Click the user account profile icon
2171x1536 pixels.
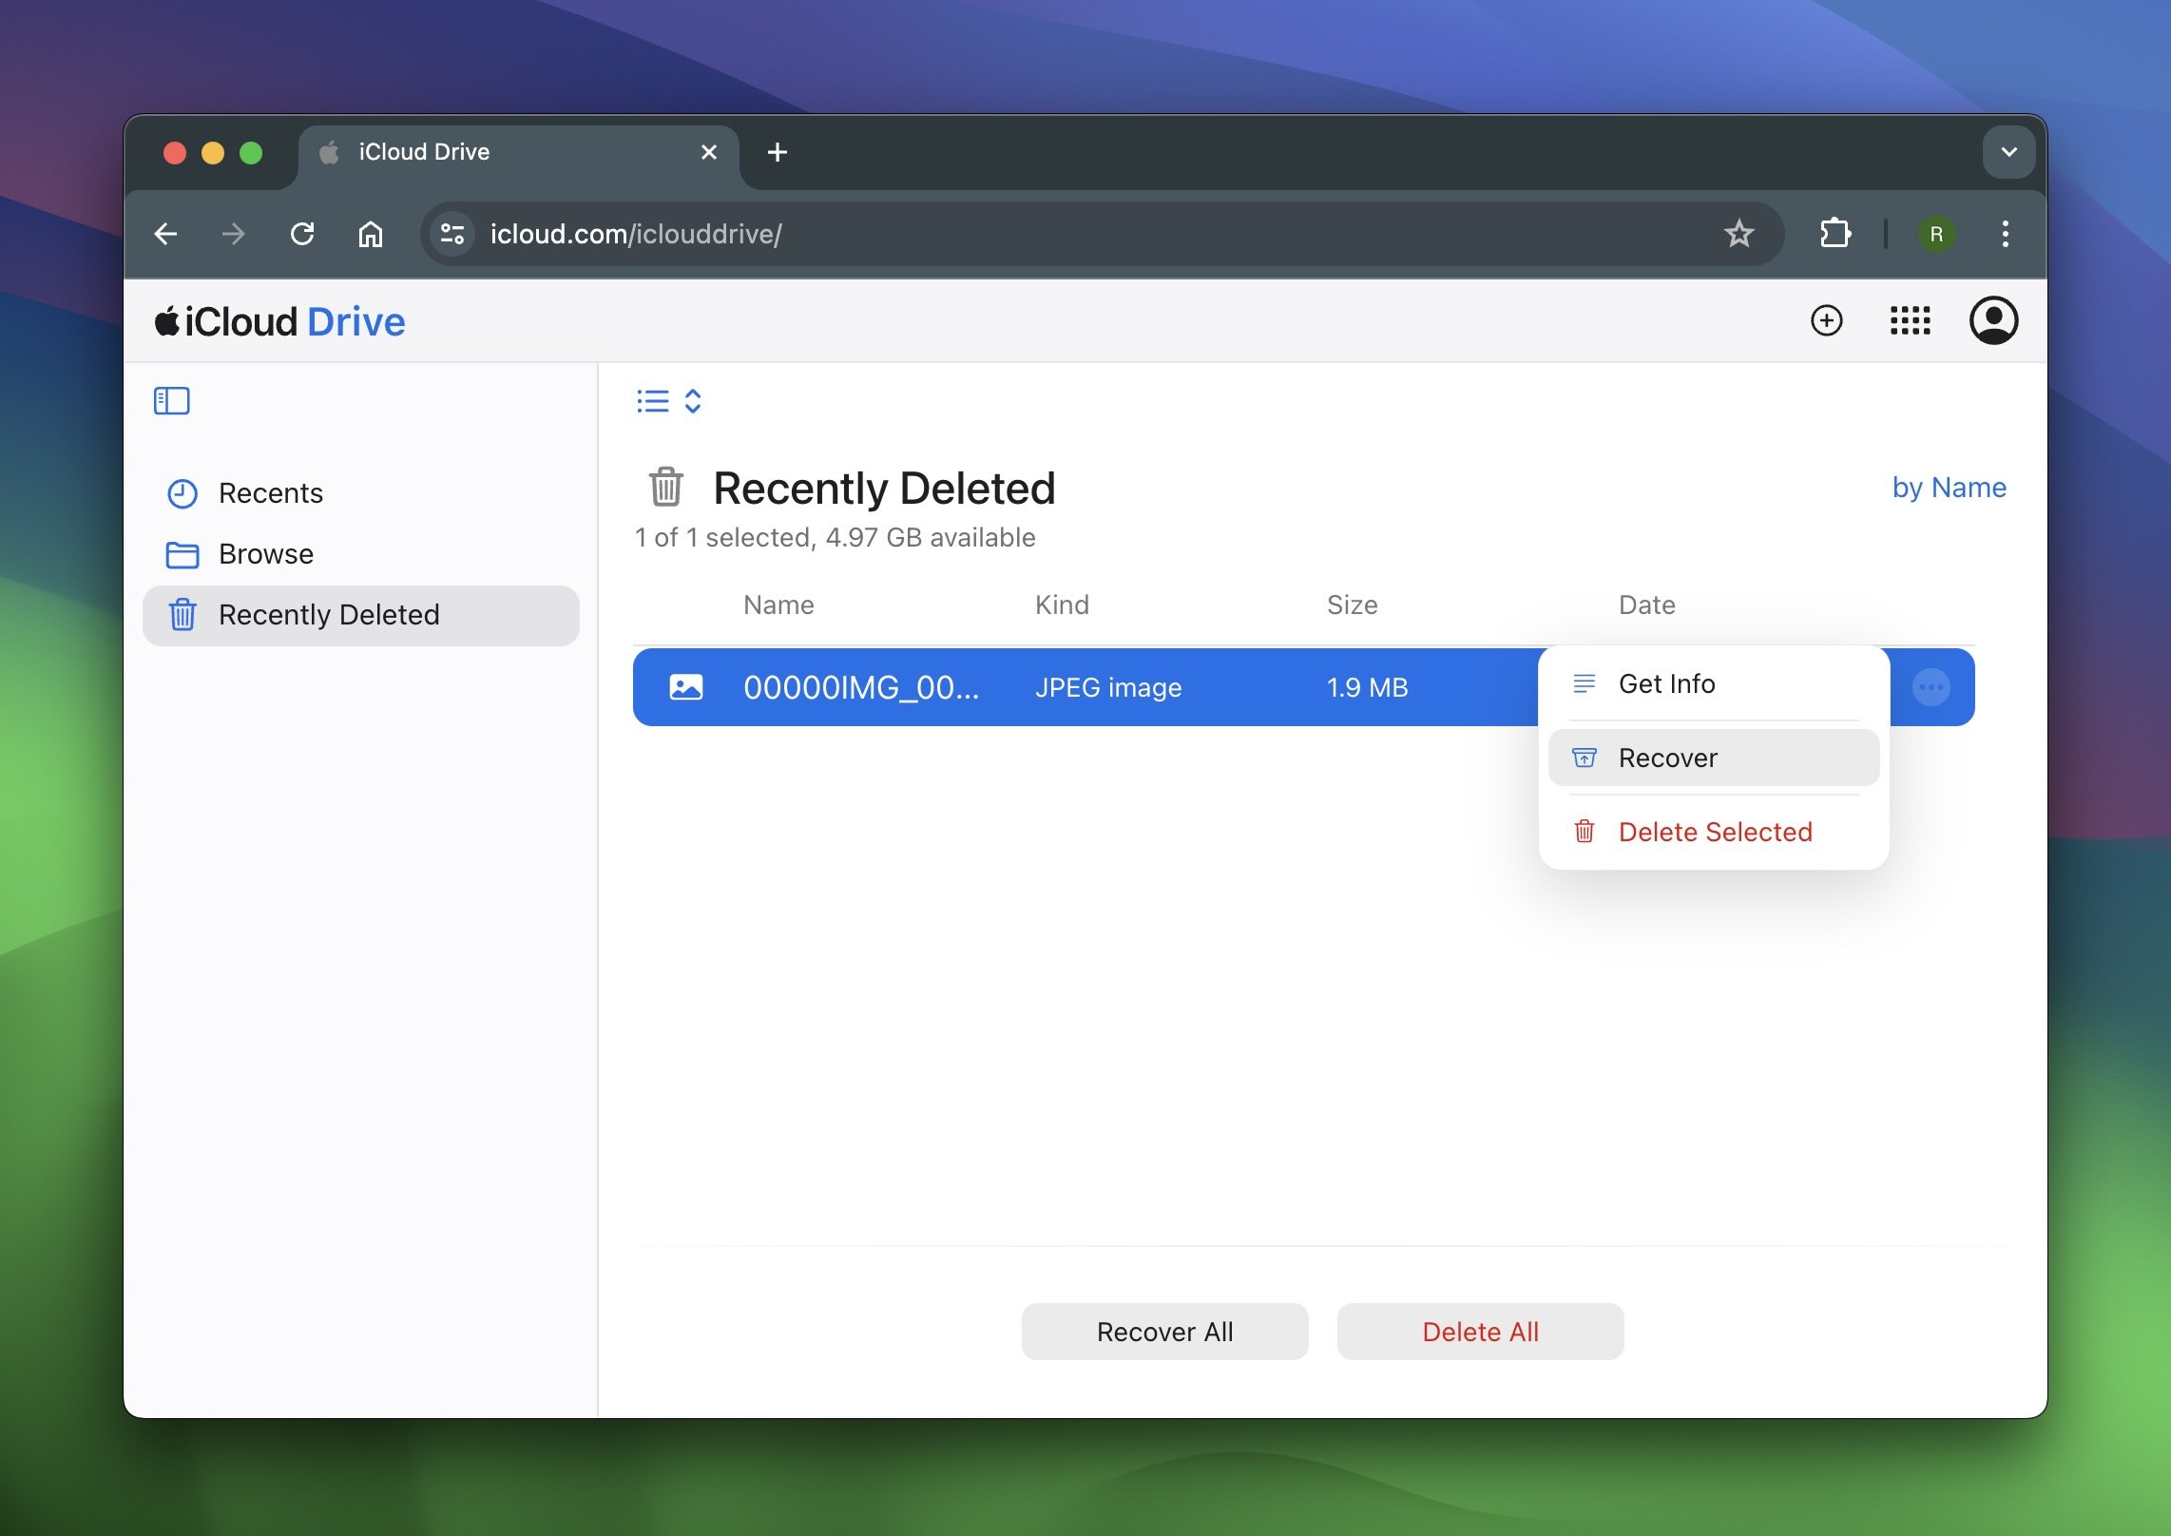1993,319
